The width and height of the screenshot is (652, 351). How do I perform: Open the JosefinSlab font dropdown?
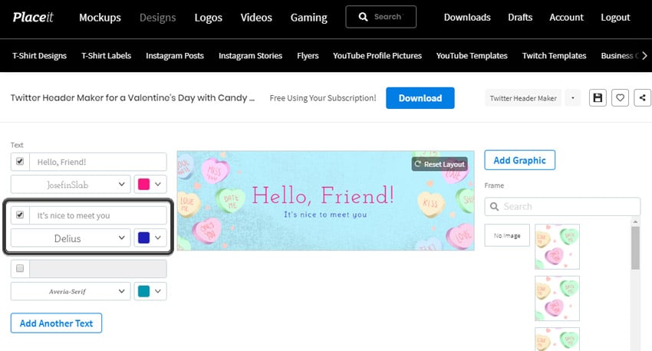71,185
